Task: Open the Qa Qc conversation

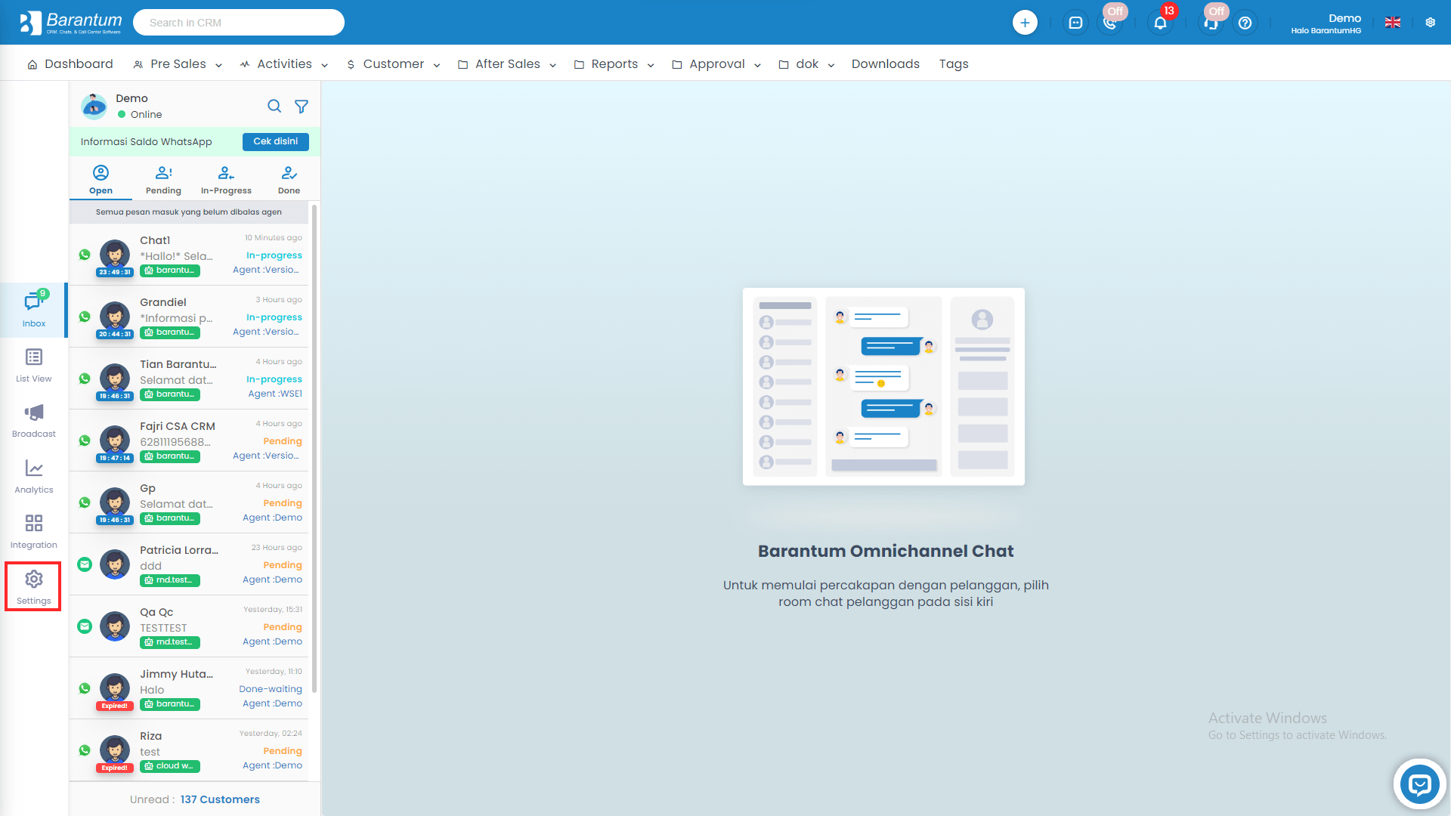Action: 189,626
